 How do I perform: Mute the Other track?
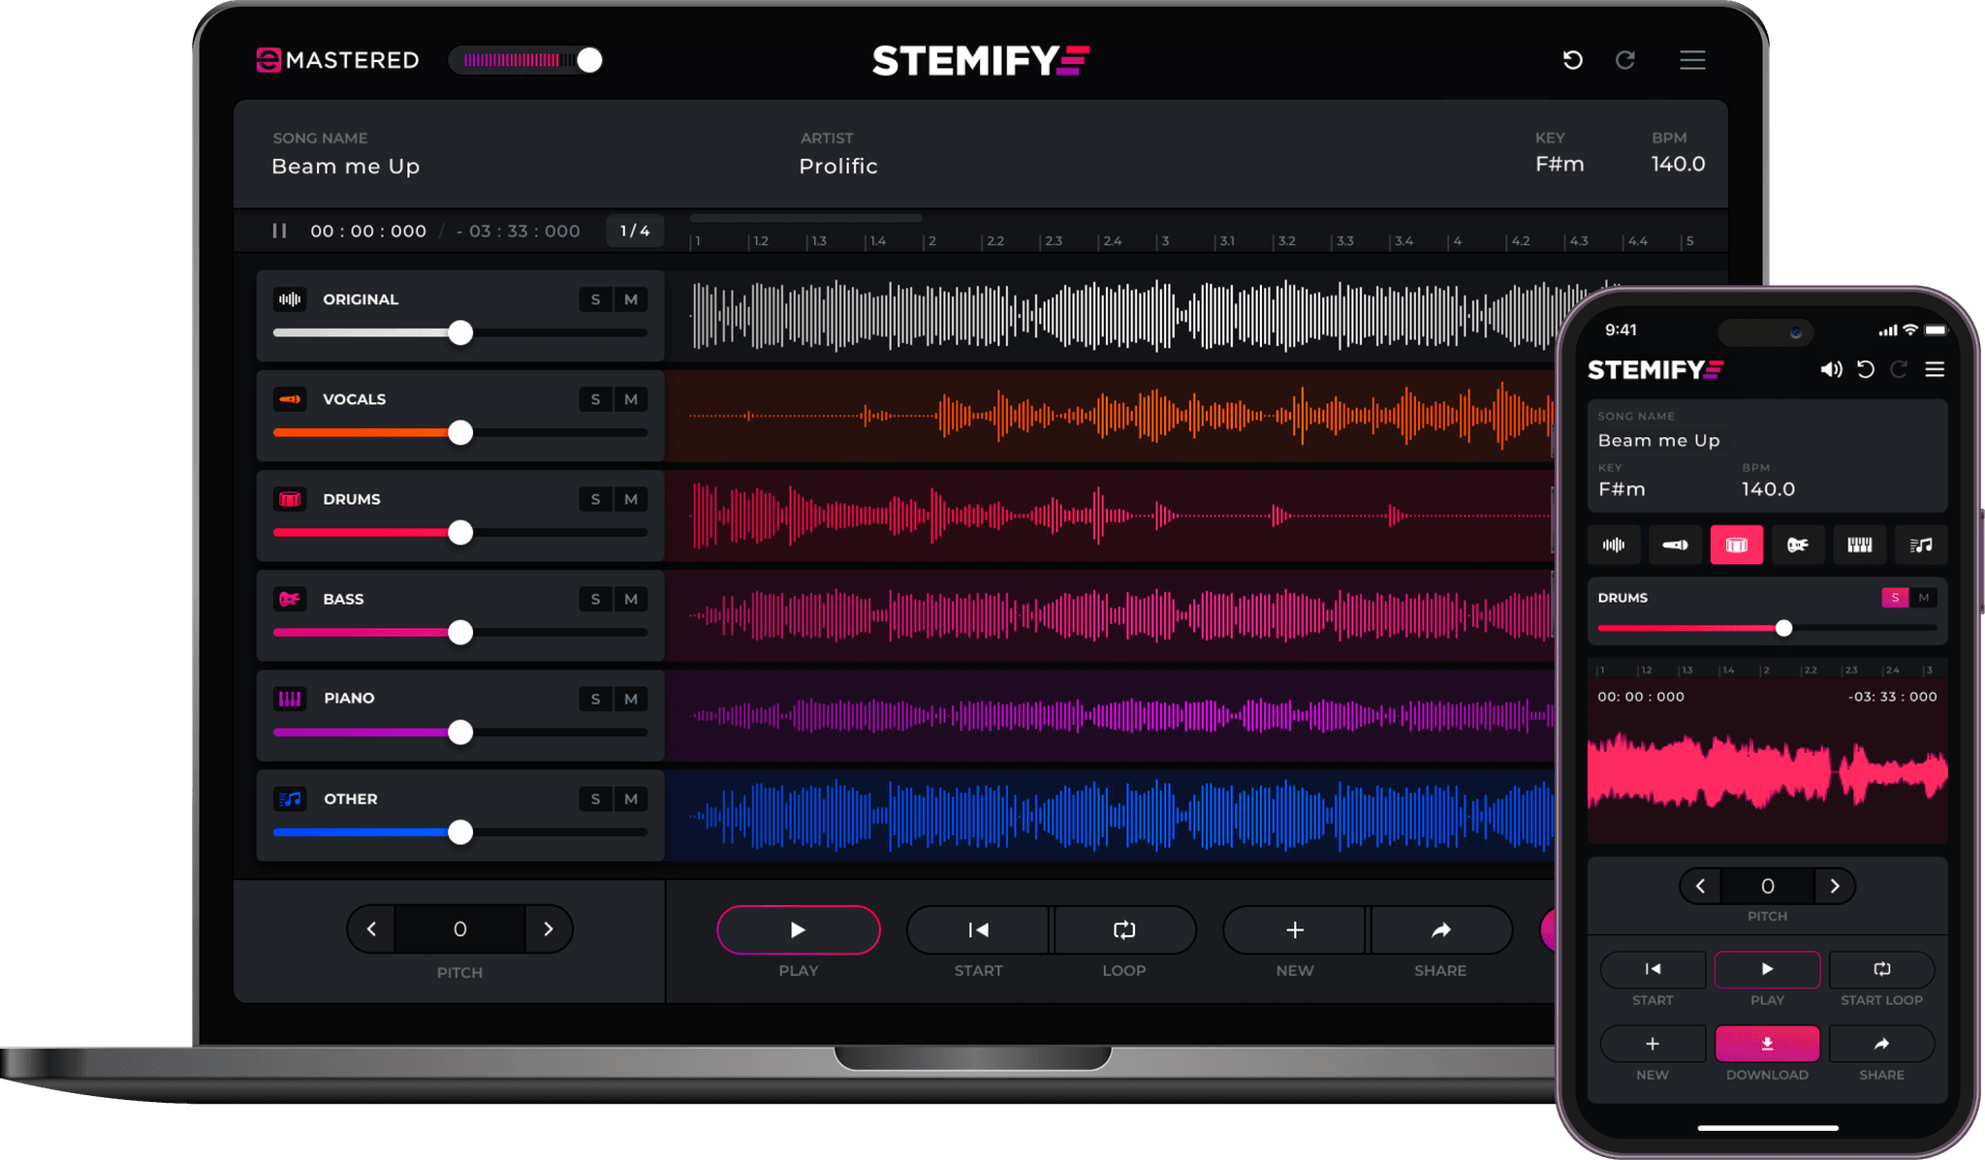[x=631, y=799]
